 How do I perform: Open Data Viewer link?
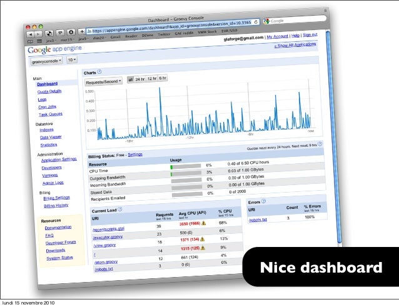click(x=51, y=137)
